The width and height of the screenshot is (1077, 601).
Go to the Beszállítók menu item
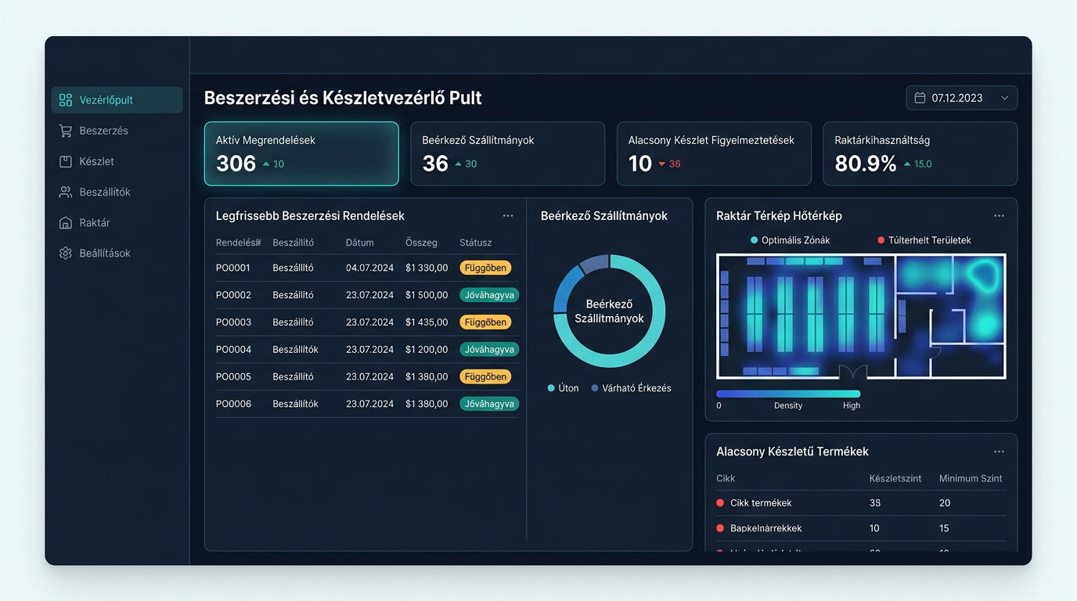click(x=117, y=192)
